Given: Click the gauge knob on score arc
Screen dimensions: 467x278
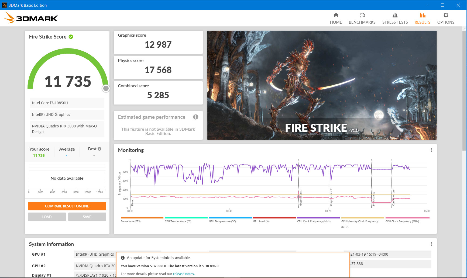Looking at the screenshot, I should tap(106, 88).
